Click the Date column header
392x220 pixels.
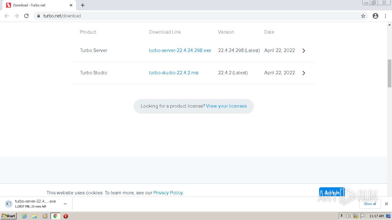tap(269, 32)
